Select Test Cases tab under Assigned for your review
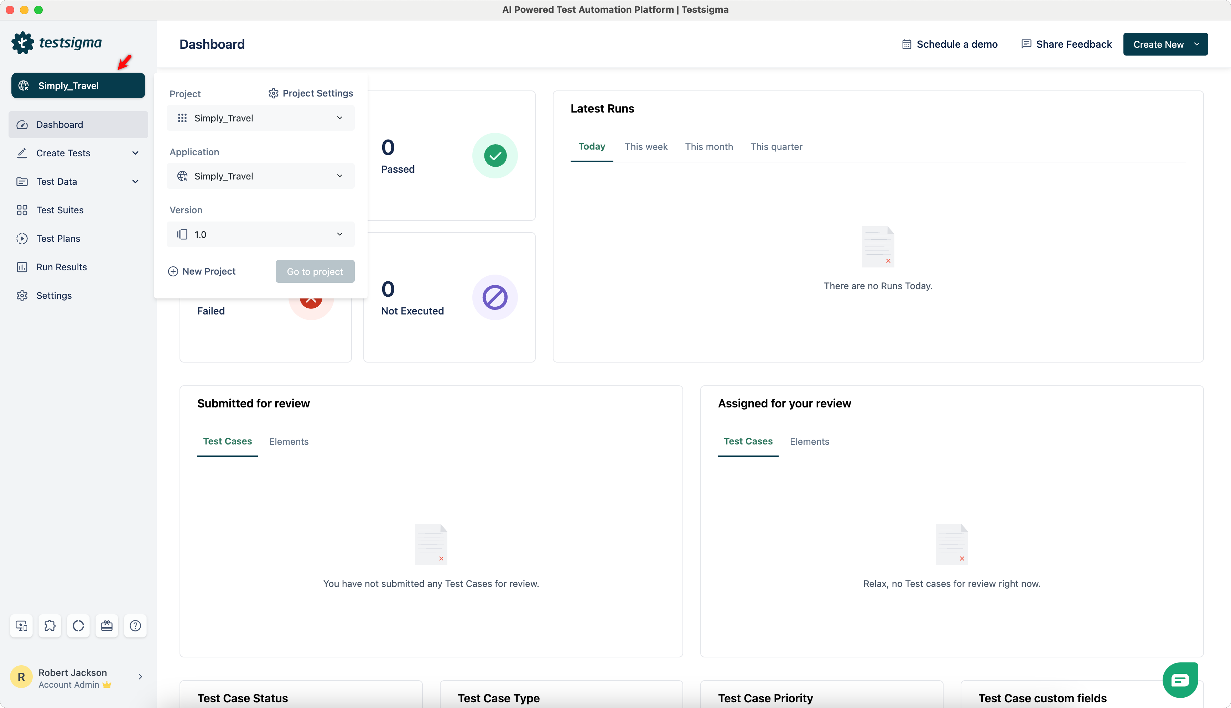The width and height of the screenshot is (1231, 708). [748, 442]
